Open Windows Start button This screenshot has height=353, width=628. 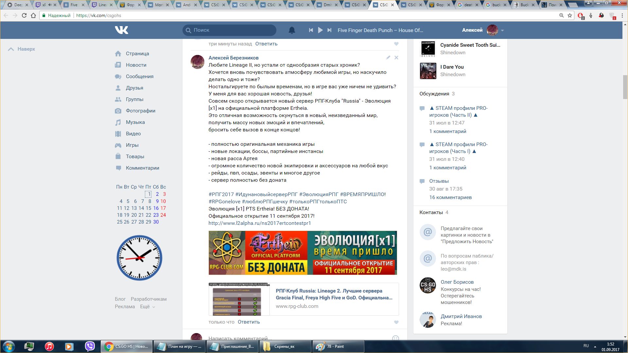(x=9, y=346)
